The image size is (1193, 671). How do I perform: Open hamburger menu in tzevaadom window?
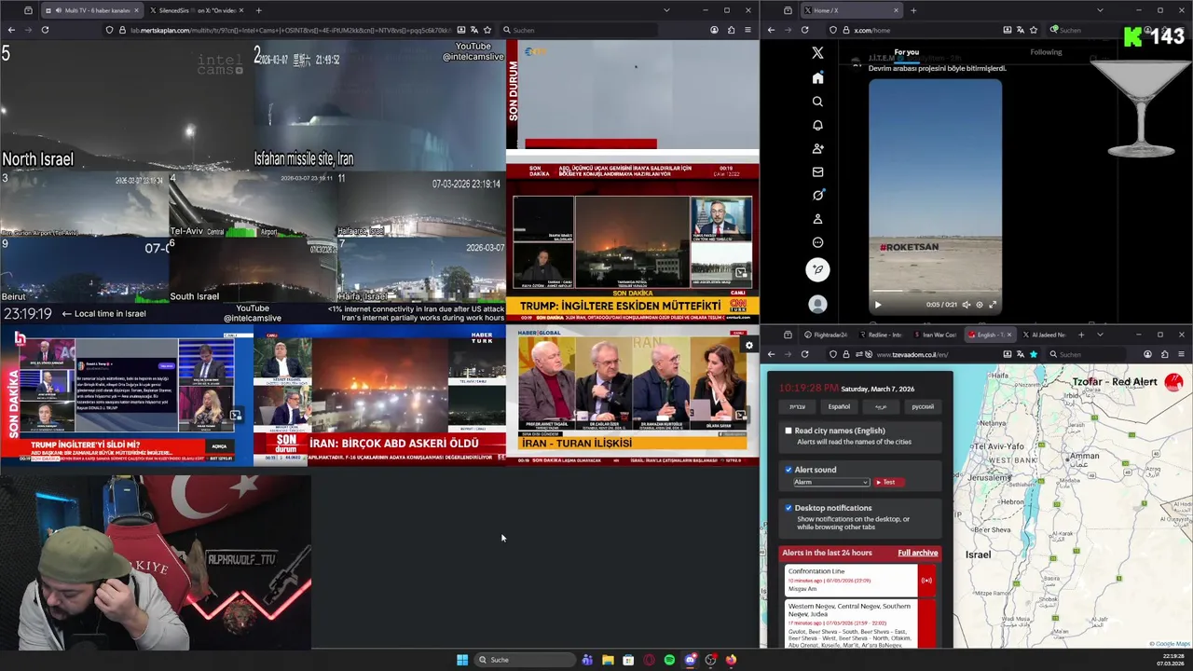tap(1181, 354)
